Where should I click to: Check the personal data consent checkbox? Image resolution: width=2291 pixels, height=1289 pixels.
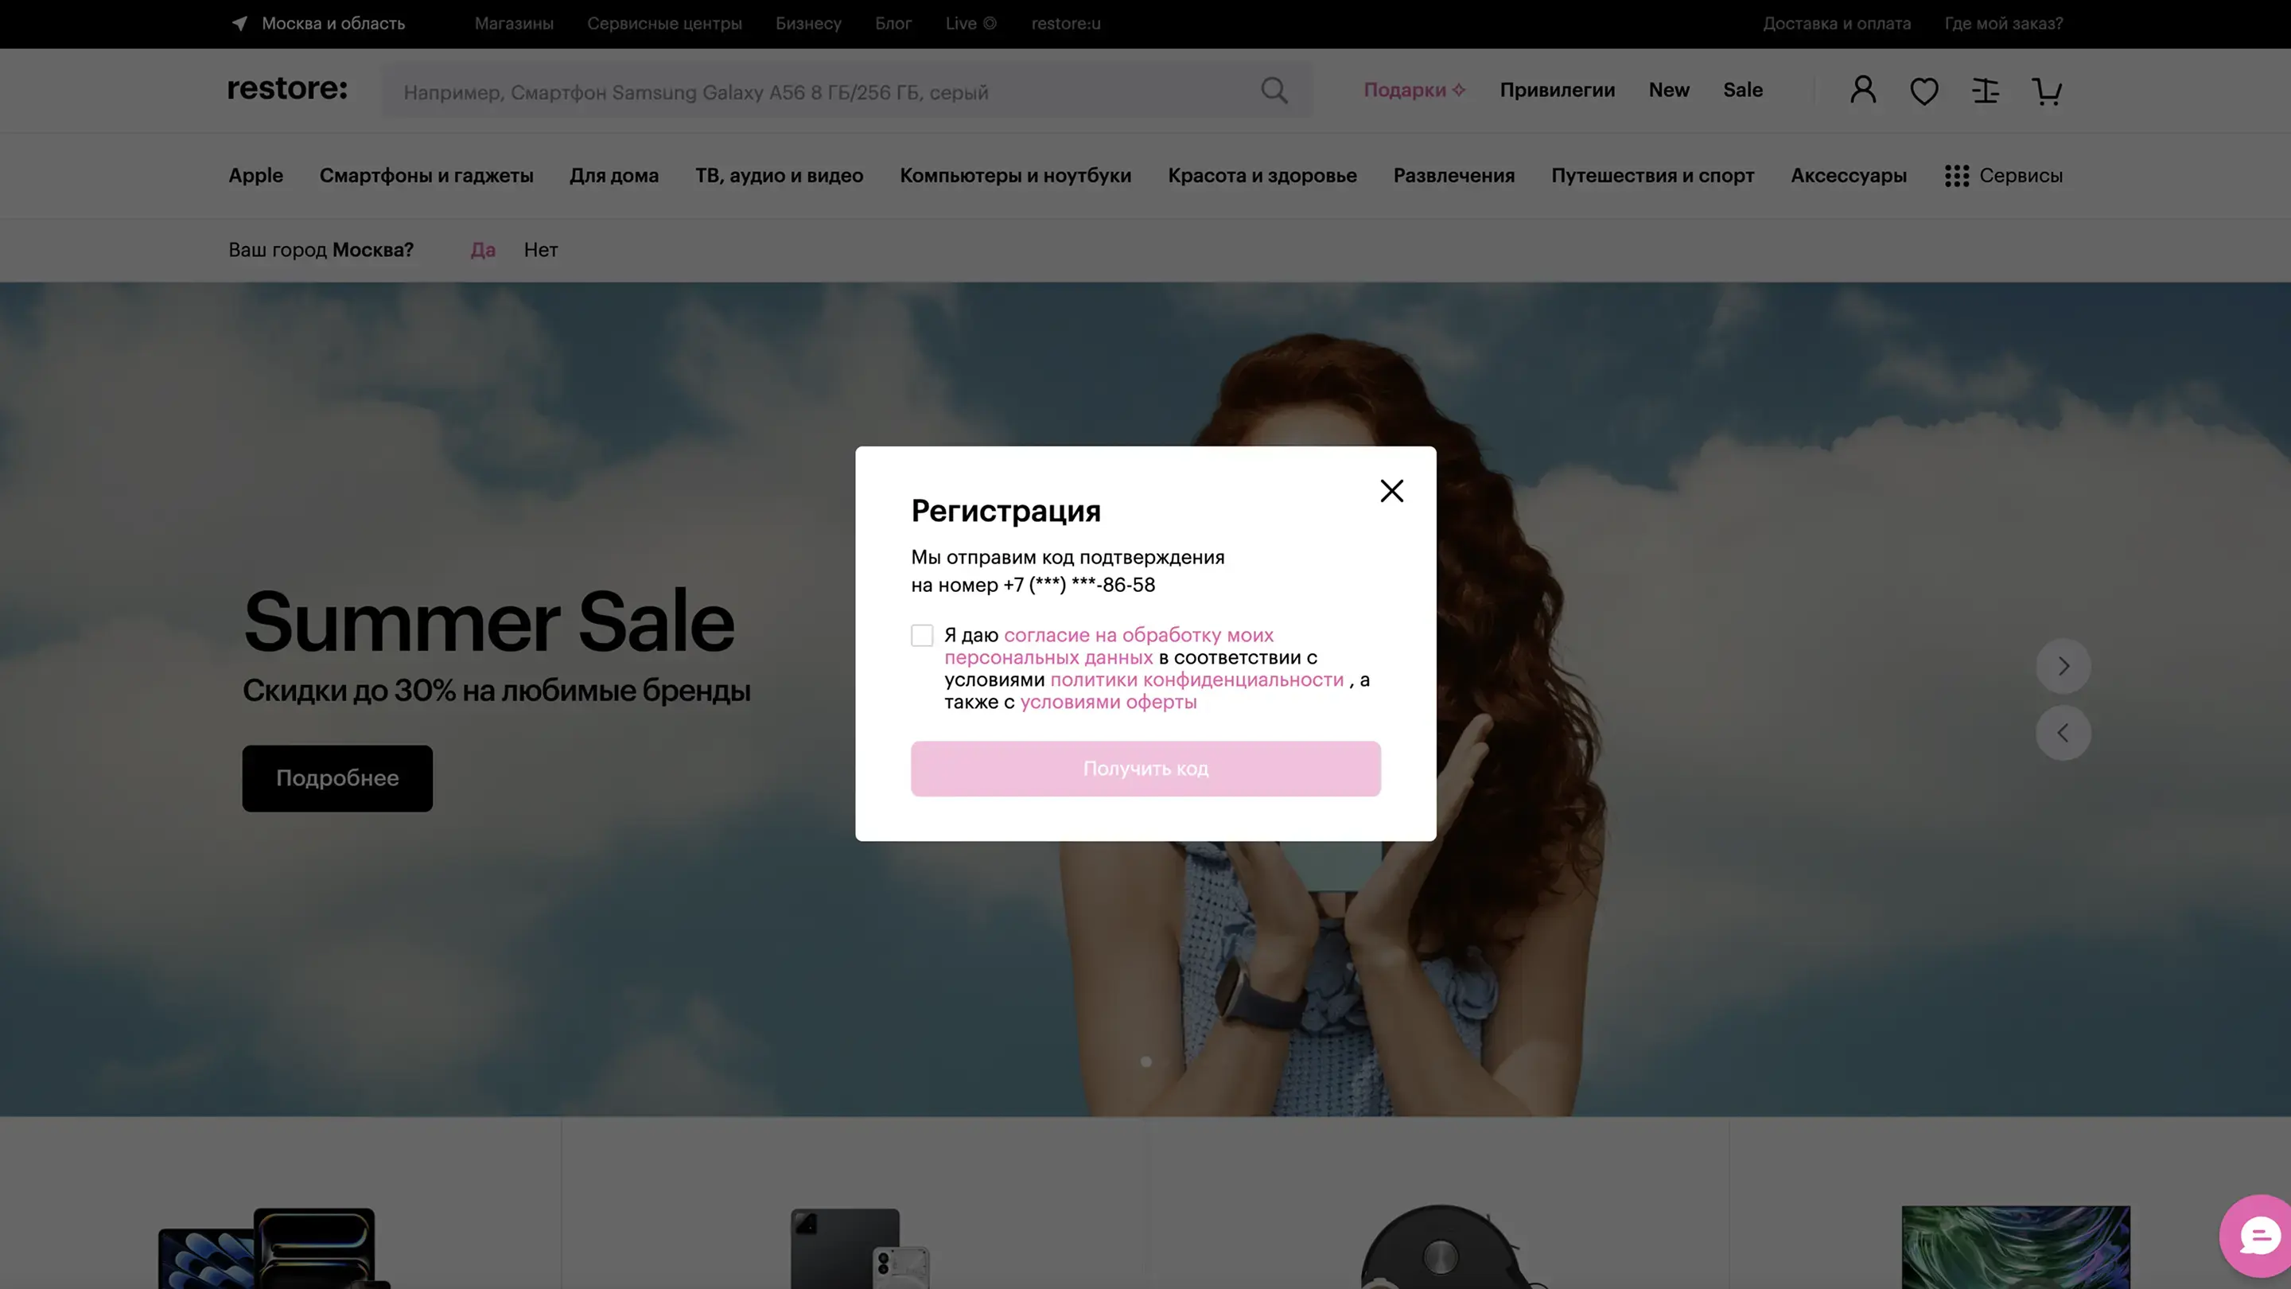click(x=921, y=635)
